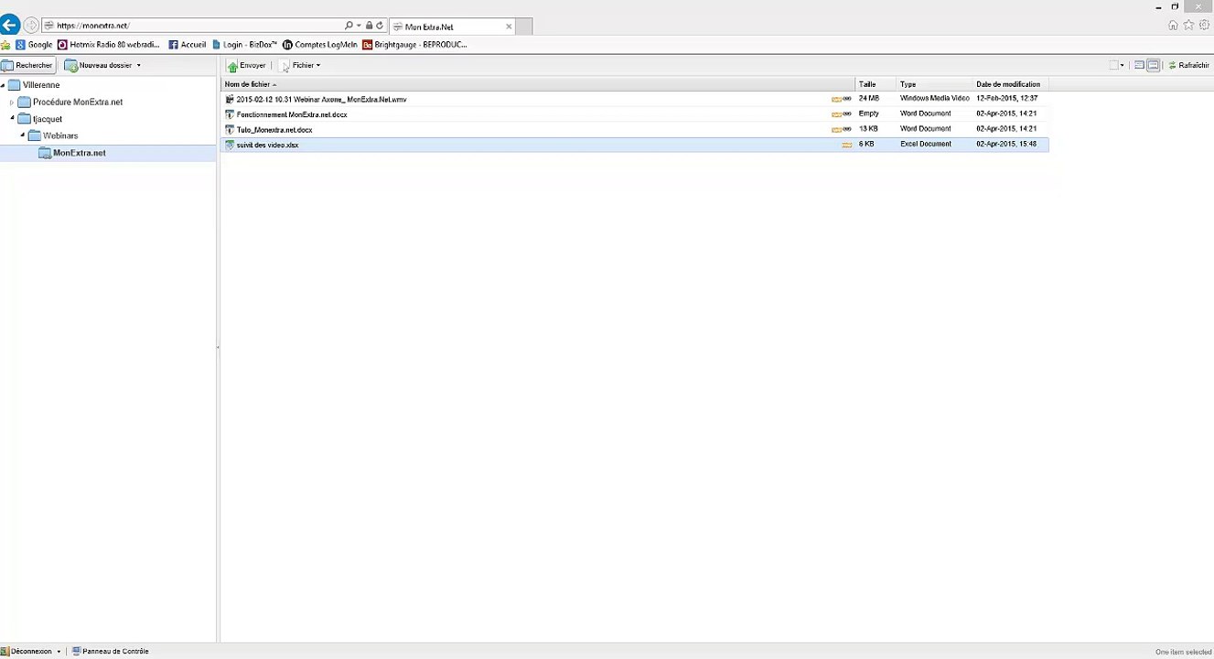Select Tuto_Monextra.net.docx file name

(x=274, y=130)
